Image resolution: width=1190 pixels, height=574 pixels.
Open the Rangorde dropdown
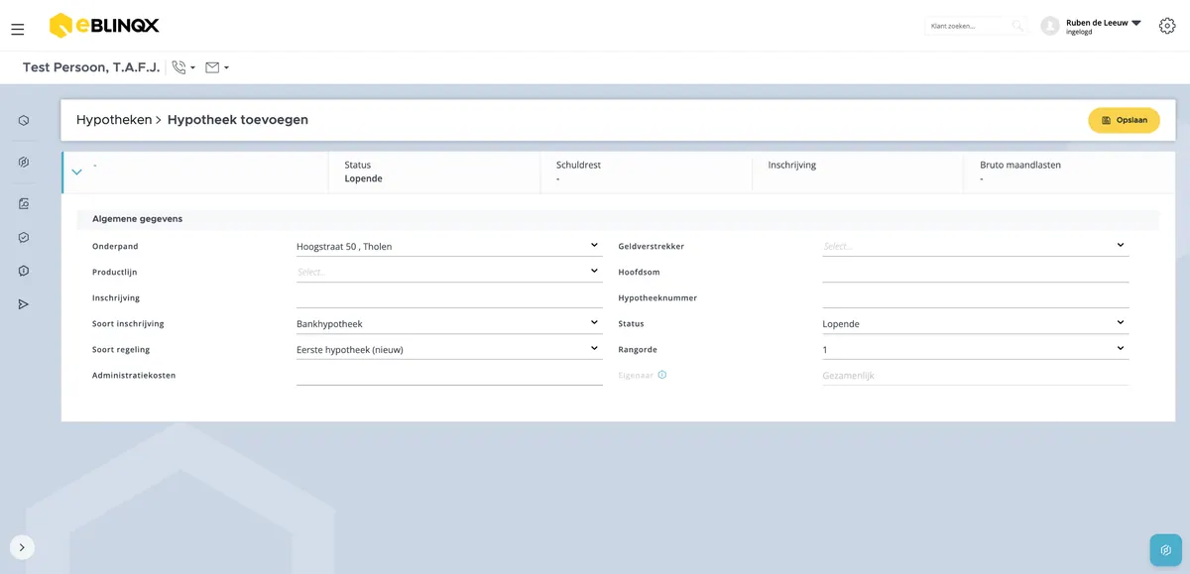pos(976,349)
